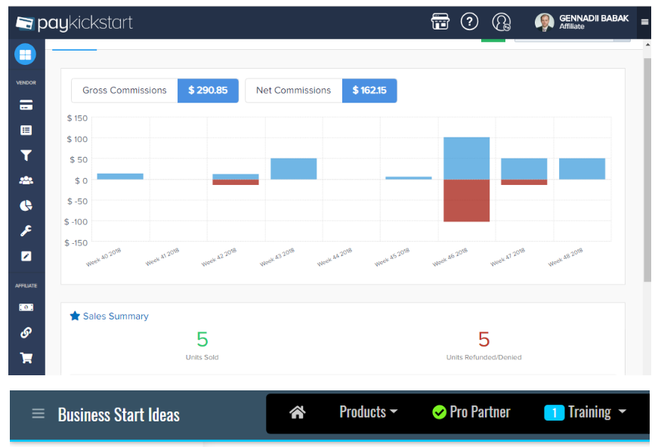Click the blue bar for Week 43 2018
The width and height of the screenshot is (658, 447).
pos(294,168)
